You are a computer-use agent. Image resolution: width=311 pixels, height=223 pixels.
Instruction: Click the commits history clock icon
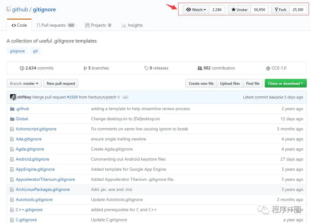click(22, 68)
